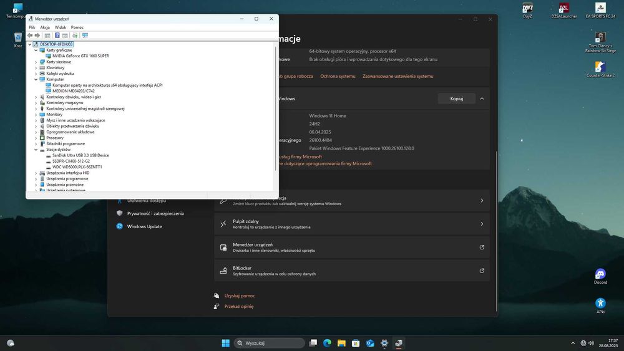Expand the Klawiatury category
This screenshot has width=624, height=351.
click(x=36, y=67)
